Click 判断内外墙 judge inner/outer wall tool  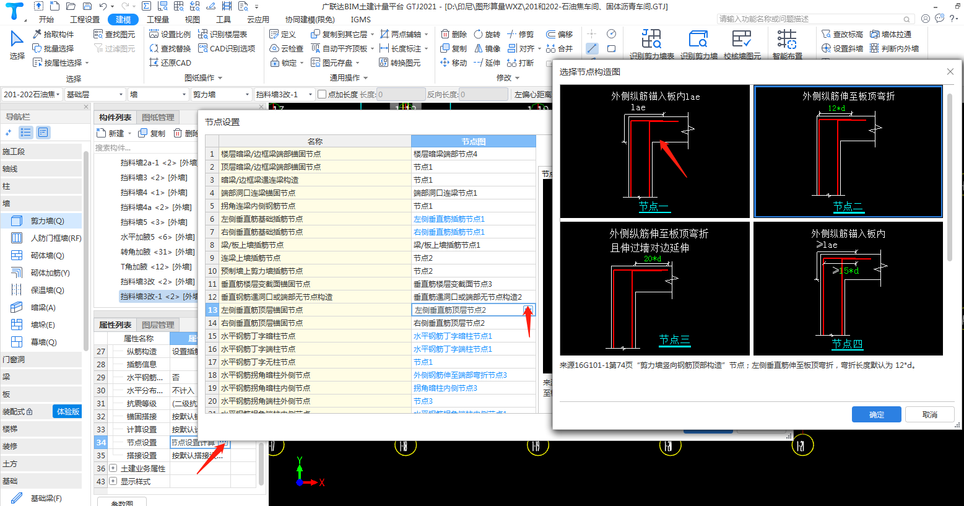pyautogui.click(x=894, y=48)
